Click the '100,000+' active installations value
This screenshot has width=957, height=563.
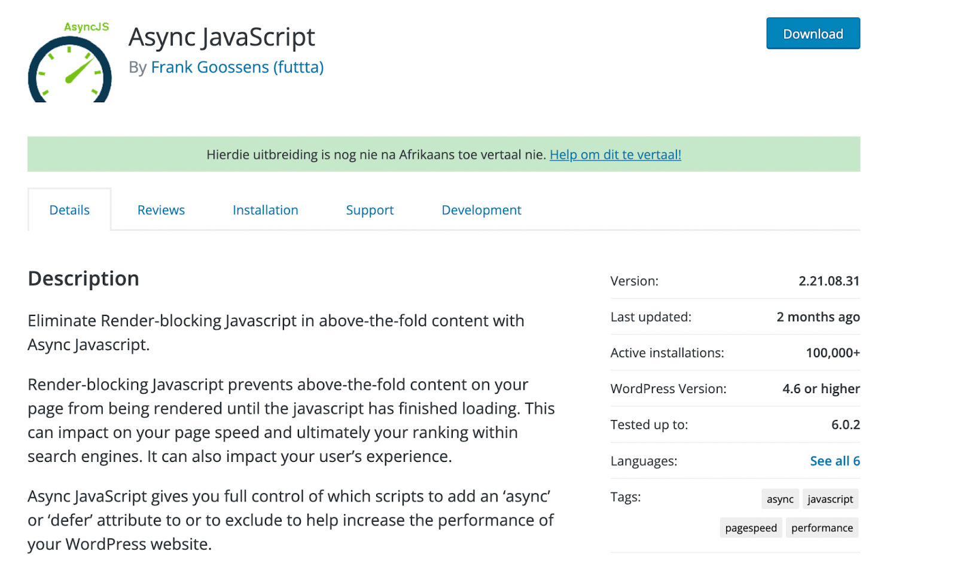(833, 353)
